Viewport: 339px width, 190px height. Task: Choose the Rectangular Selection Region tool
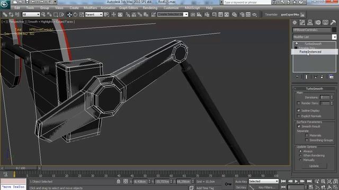56,14
